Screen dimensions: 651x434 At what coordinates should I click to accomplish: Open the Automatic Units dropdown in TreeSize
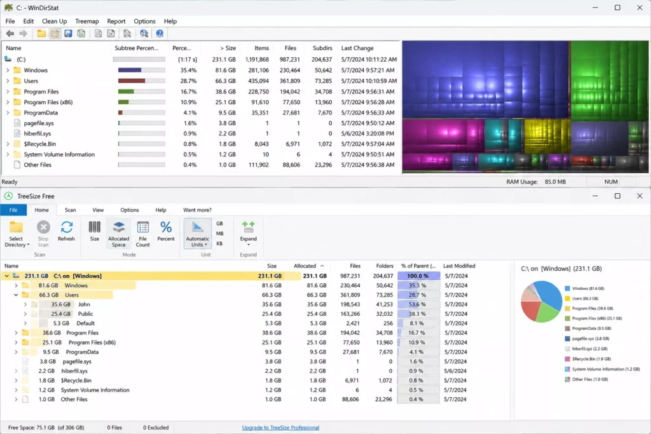198,242
